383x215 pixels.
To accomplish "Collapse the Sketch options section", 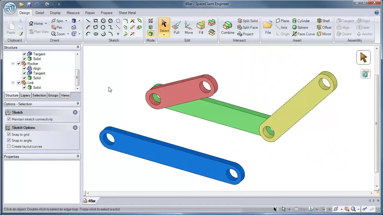I will (75, 128).
